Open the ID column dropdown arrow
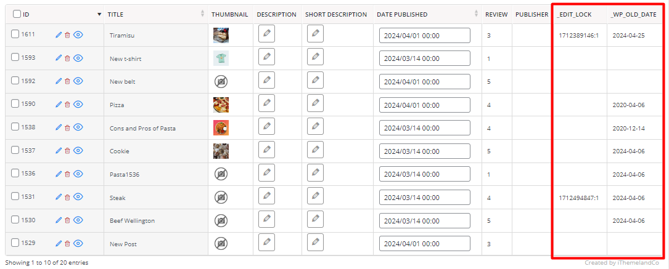Viewport: 669px width, 269px height. (x=99, y=15)
